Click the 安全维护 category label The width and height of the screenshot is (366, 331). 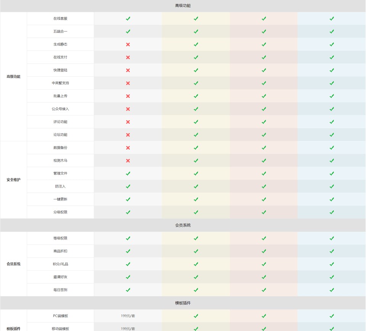tap(13, 180)
